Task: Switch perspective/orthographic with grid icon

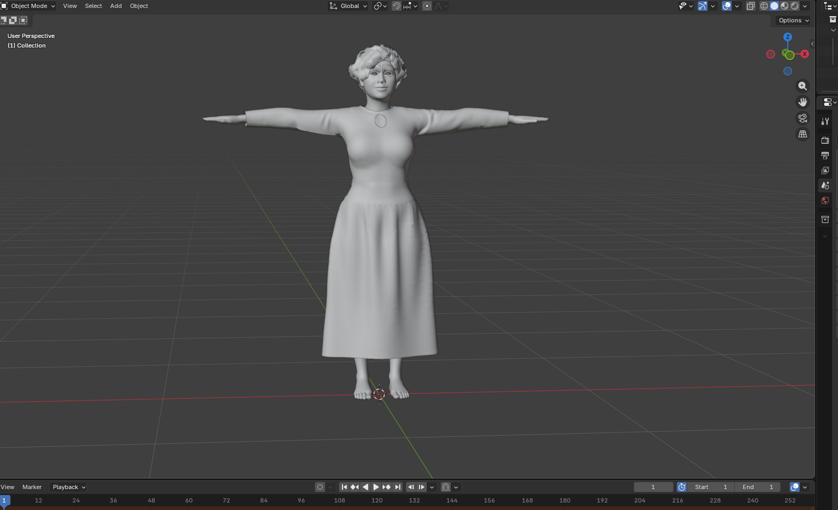Action: [x=802, y=134]
